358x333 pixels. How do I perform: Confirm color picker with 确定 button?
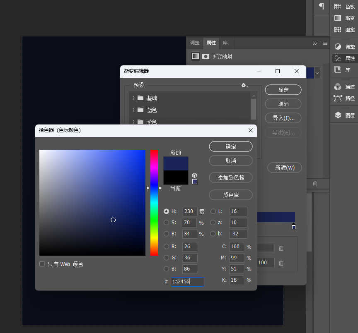(231, 146)
